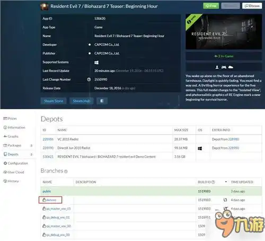This screenshot has height=241, width=265.
Task: Open the book icon button next to Steam Hub
Action: point(102,101)
